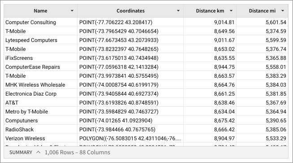Click coordinates POINT(-73.9973841 40.5755495)
The height and width of the screenshot is (163, 293).
119,76
